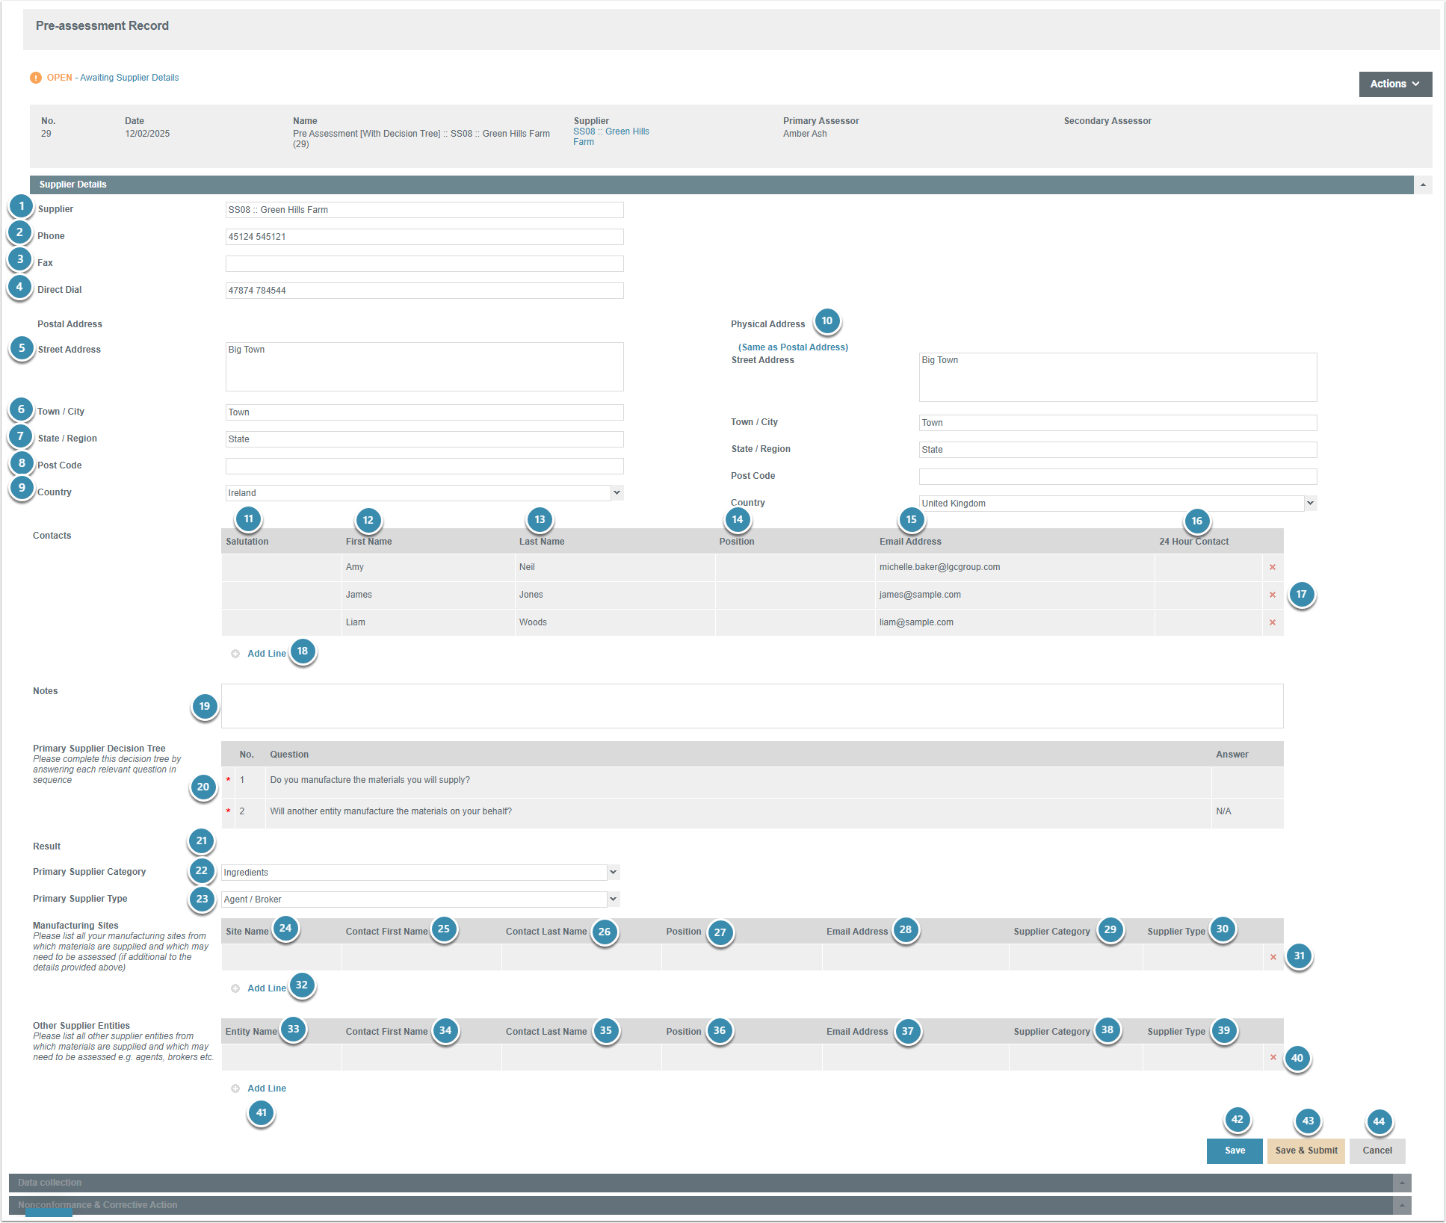This screenshot has width=1446, height=1223.
Task: Delete the Amy Neil contact row
Action: (x=1272, y=567)
